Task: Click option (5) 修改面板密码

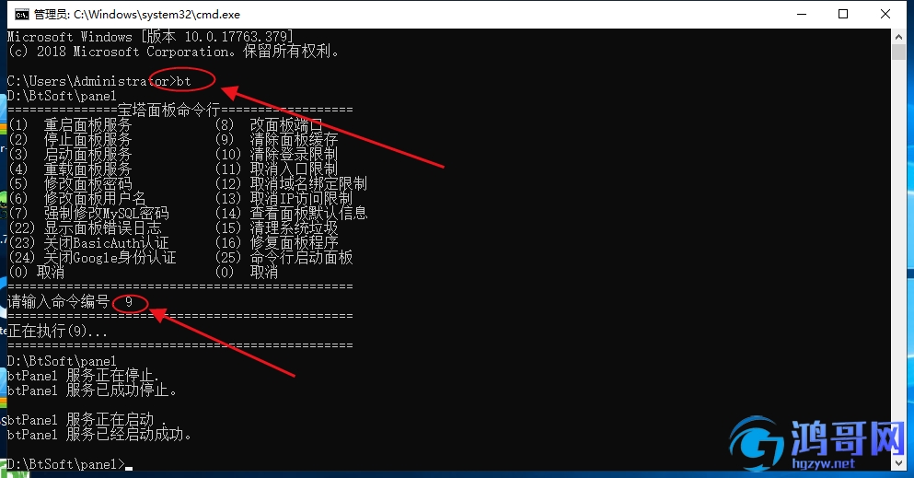Action: (71, 183)
